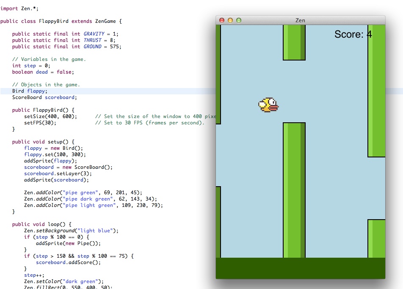
Task: Click the THRUST constant name
Action: tap(93, 40)
